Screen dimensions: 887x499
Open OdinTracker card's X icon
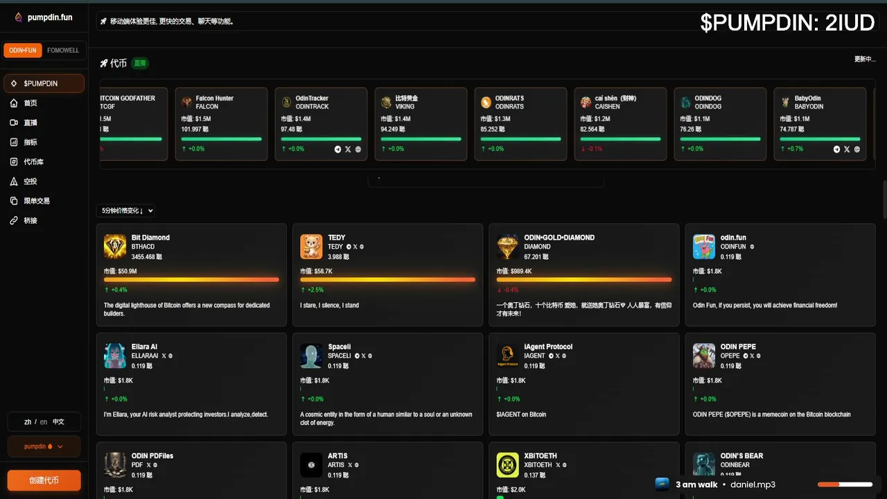(x=348, y=149)
